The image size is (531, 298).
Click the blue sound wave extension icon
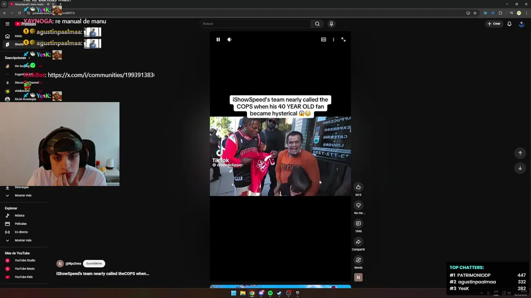[x=493, y=13]
